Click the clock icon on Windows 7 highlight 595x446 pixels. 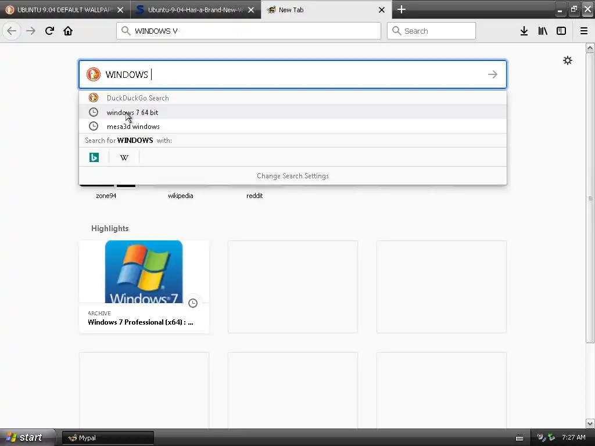193,303
